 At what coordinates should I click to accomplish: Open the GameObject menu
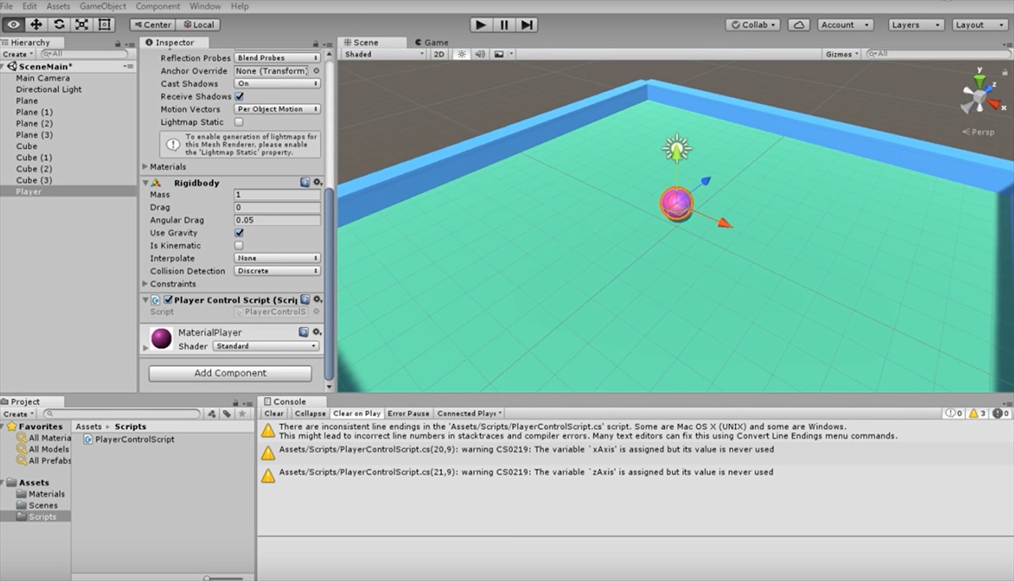click(102, 6)
